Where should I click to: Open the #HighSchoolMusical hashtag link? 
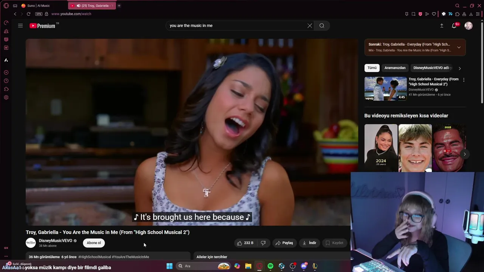coord(95,257)
